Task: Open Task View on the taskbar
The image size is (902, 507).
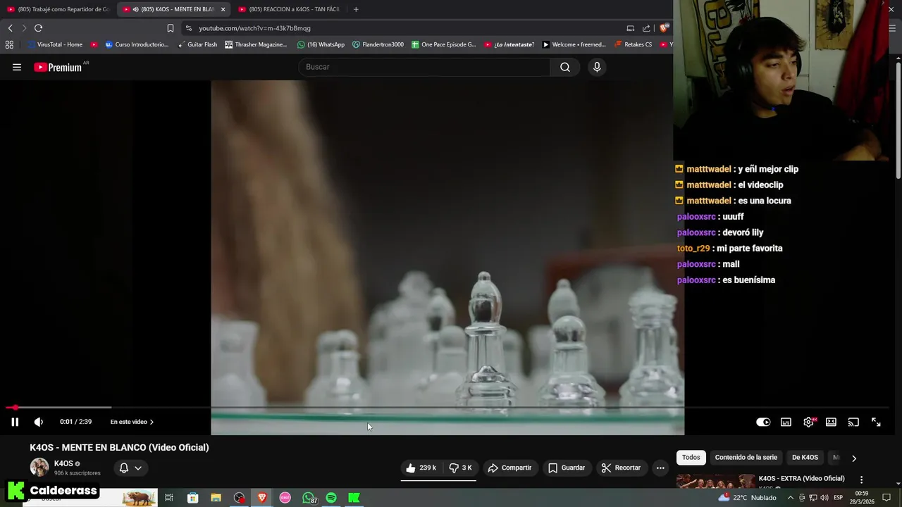Action: [169, 498]
